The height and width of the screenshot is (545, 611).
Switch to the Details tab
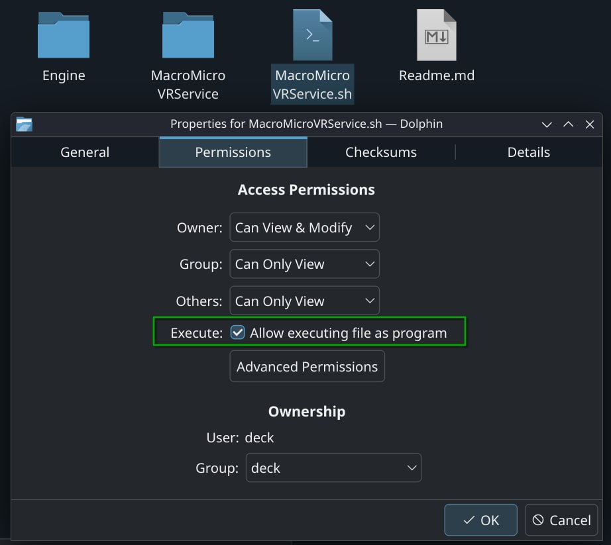click(x=529, y=152)
